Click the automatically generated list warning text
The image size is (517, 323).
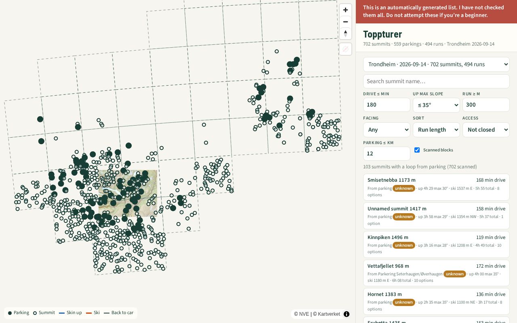[433, 11]
